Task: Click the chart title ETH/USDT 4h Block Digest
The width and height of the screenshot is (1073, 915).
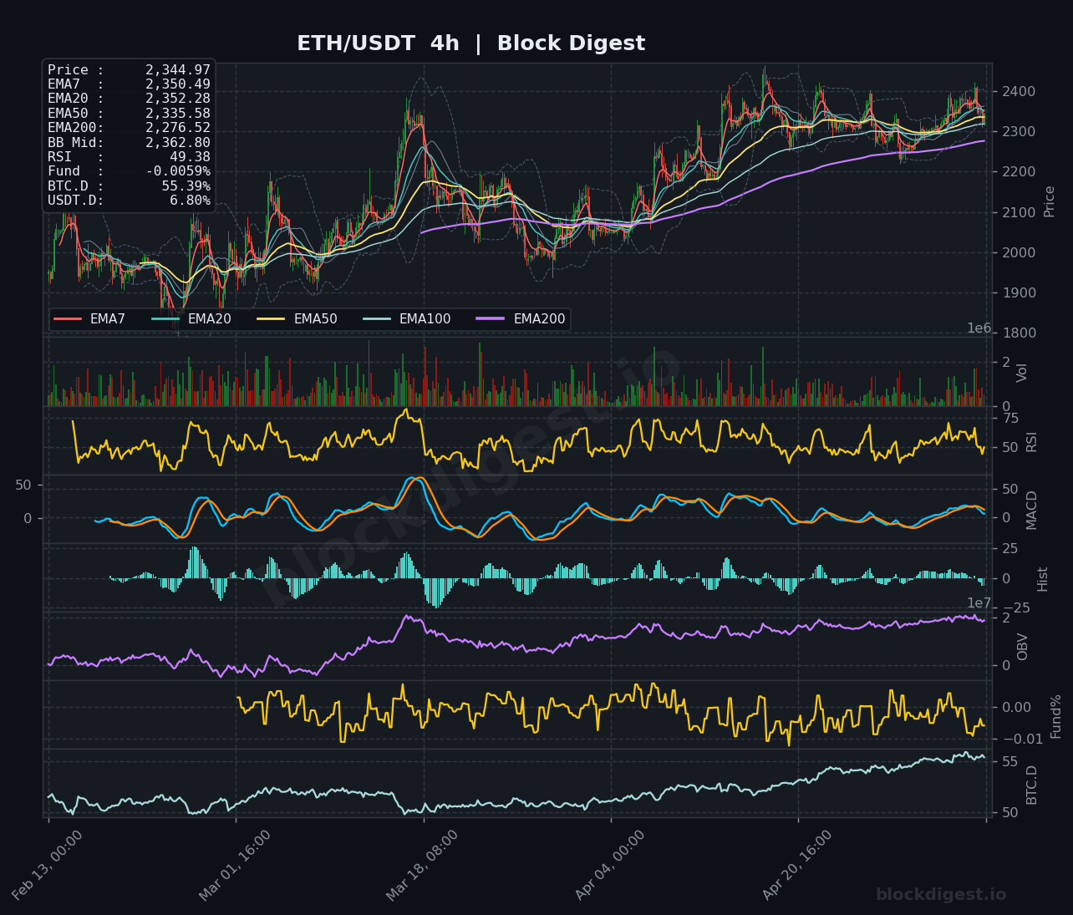Action: pyautogui.click(x=471, y=43)
